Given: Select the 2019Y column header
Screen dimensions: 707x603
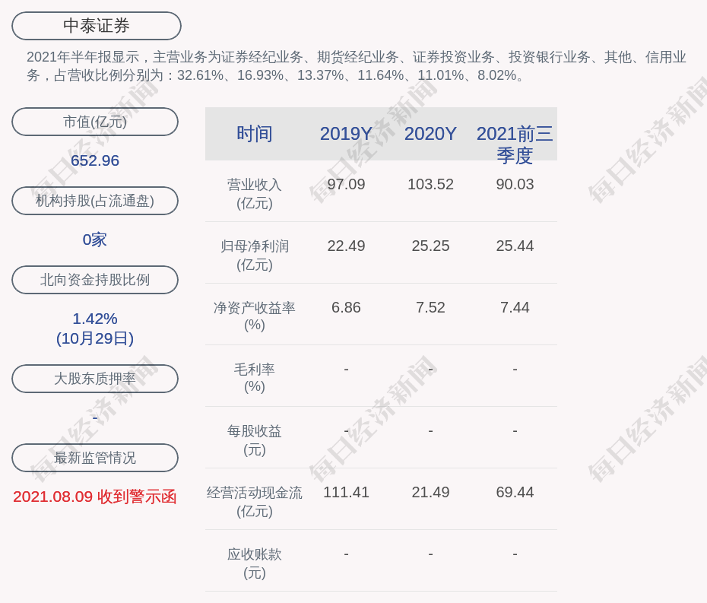Looking at the screenshot, I should (x=346, y=134).
